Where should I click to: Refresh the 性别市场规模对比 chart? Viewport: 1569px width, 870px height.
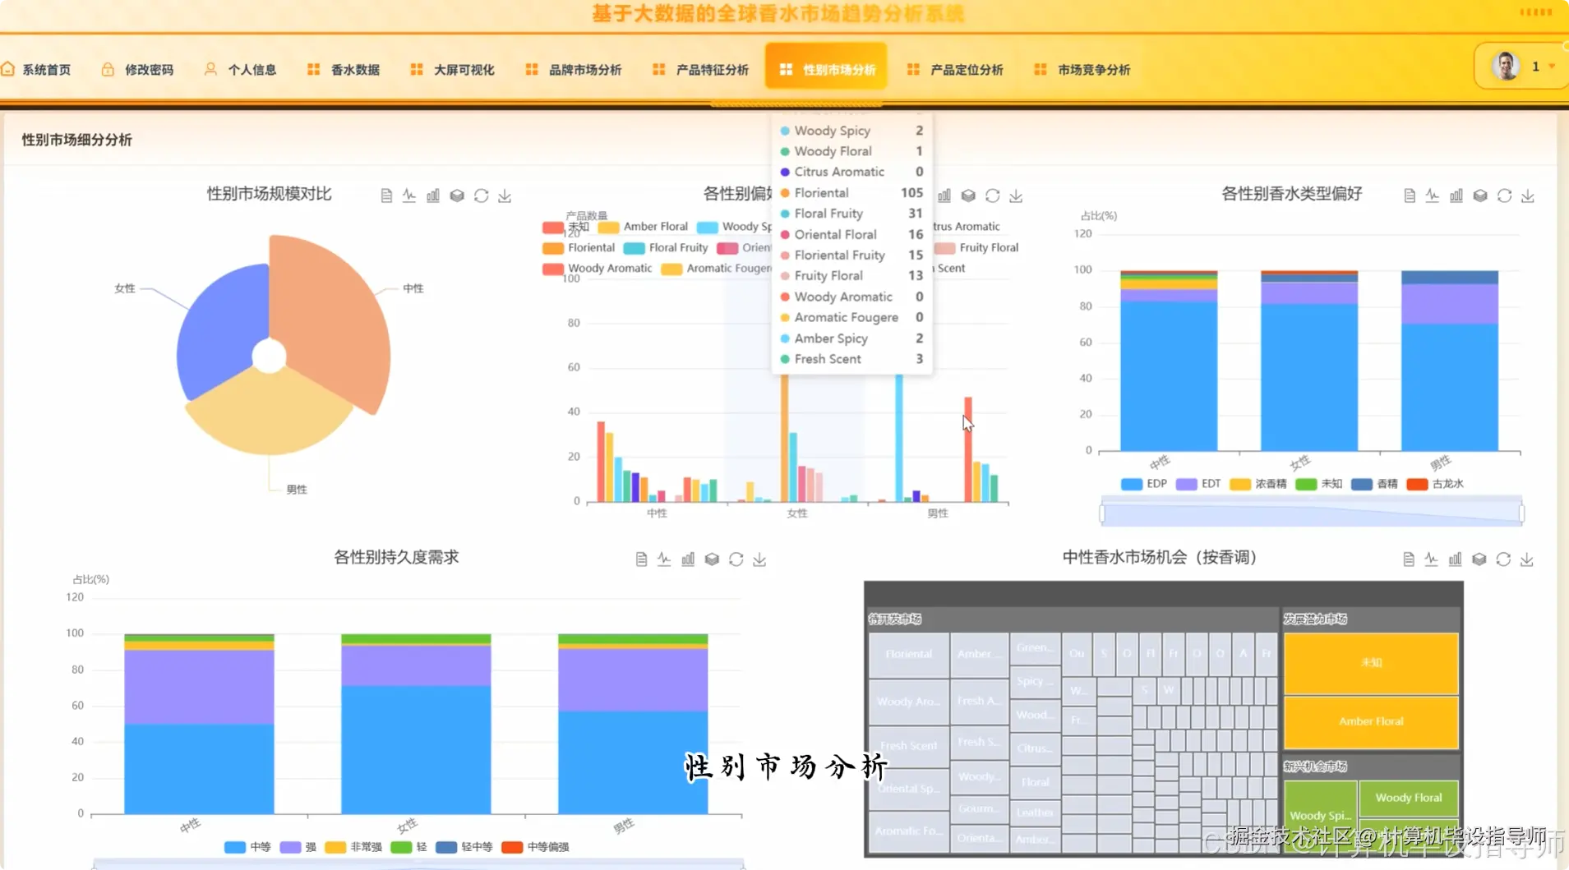[481, 195]
